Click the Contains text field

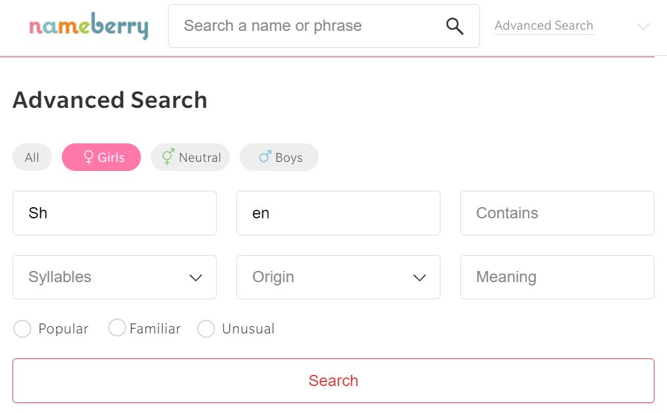(x=557, y=213)
